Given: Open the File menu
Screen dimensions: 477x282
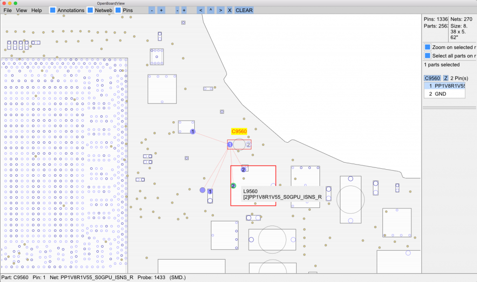Looking at the screenshot, I should point(7,10).
